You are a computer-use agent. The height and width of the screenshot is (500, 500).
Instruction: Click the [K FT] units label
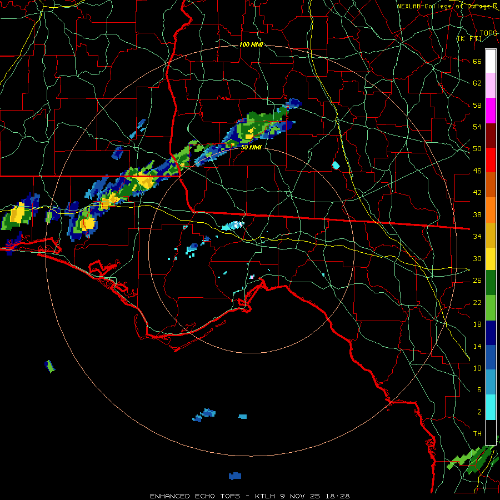(469, 39)
